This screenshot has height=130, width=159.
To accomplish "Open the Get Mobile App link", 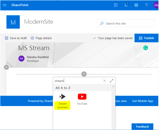I will [142, 101].
